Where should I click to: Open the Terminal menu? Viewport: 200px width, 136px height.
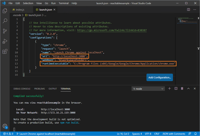pyautogui.click(x=64, y=3)
